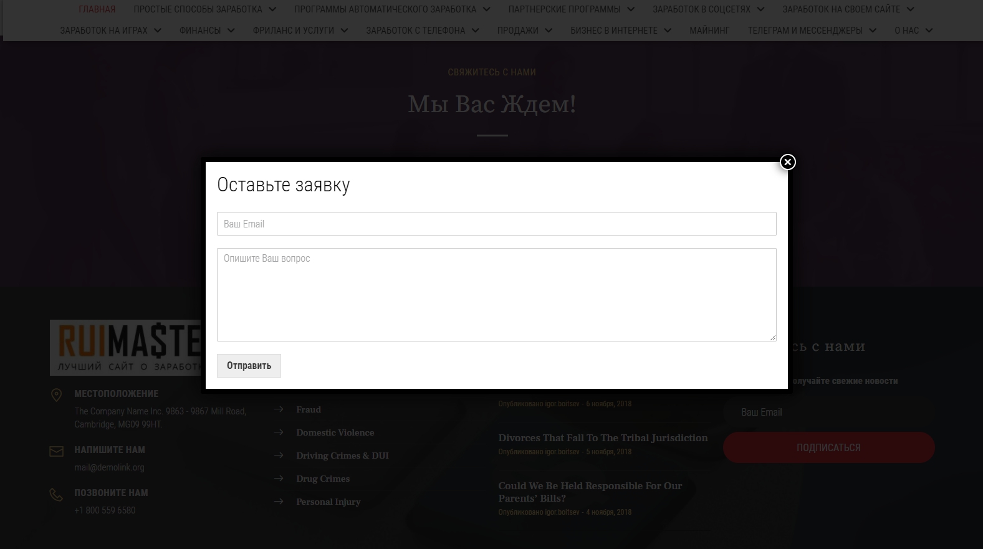Open Divorces That Fall To Tribal Jurisdiction post
This screenshot has height=549, width=983.
click(603, 438)
